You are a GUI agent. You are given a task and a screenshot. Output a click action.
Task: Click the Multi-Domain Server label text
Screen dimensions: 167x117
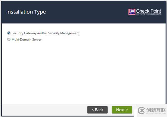(x=27, y=40)
